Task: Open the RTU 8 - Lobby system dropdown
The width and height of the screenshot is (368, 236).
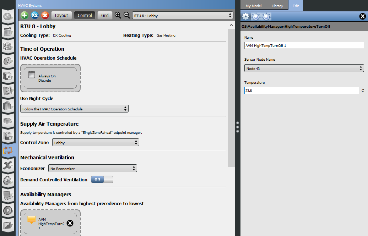Action: [x=183, y=16]
